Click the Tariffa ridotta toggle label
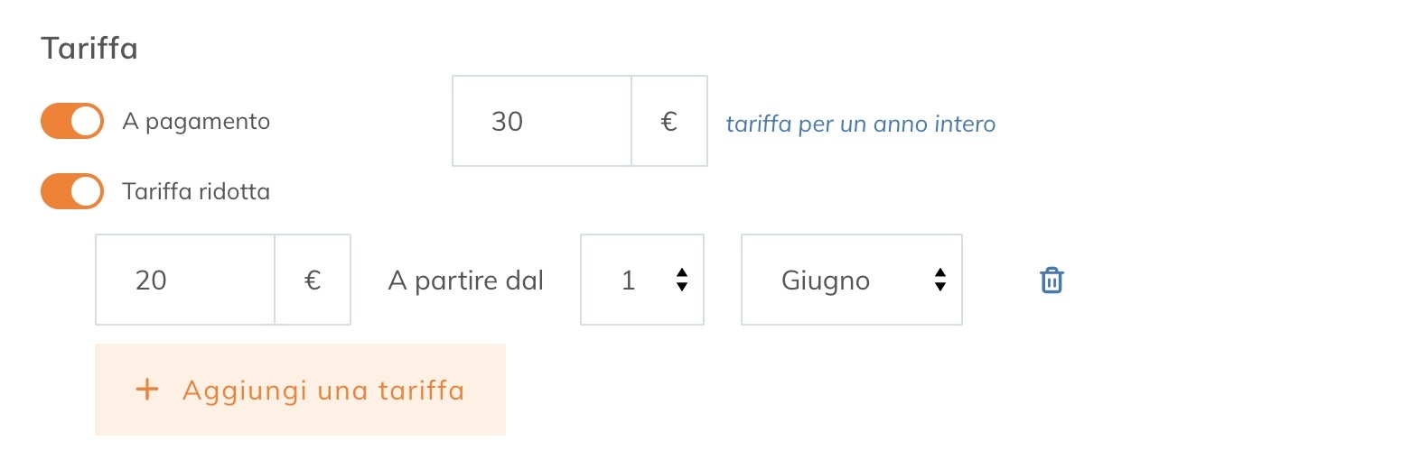The image size is (1402, 460). [196, 191]
